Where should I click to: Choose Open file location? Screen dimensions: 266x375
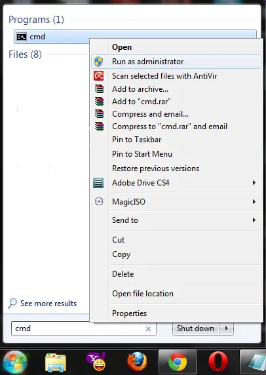(143, 294)
